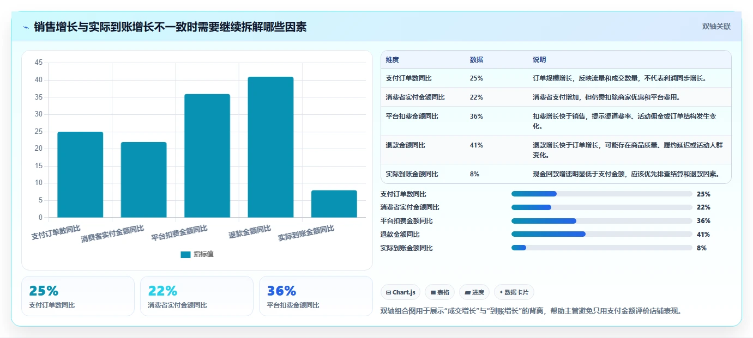Click the description starting 订单规模增长
The image size is (753, 338).
620,78
